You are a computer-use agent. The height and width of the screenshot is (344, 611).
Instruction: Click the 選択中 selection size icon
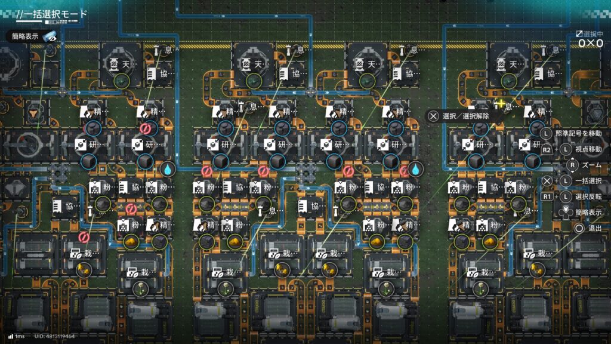click(579, 35)
